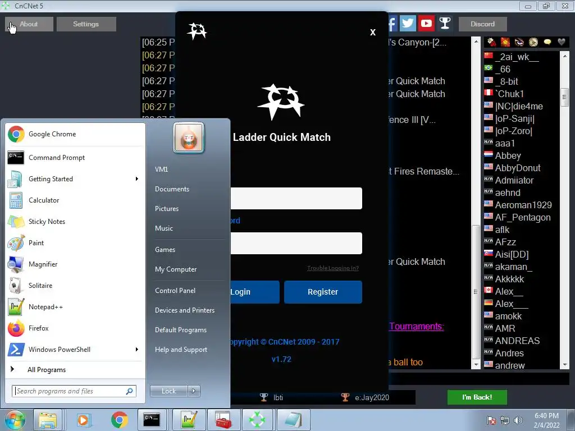Click the small CnCNet logo in dialog corner

coord(197,31)
